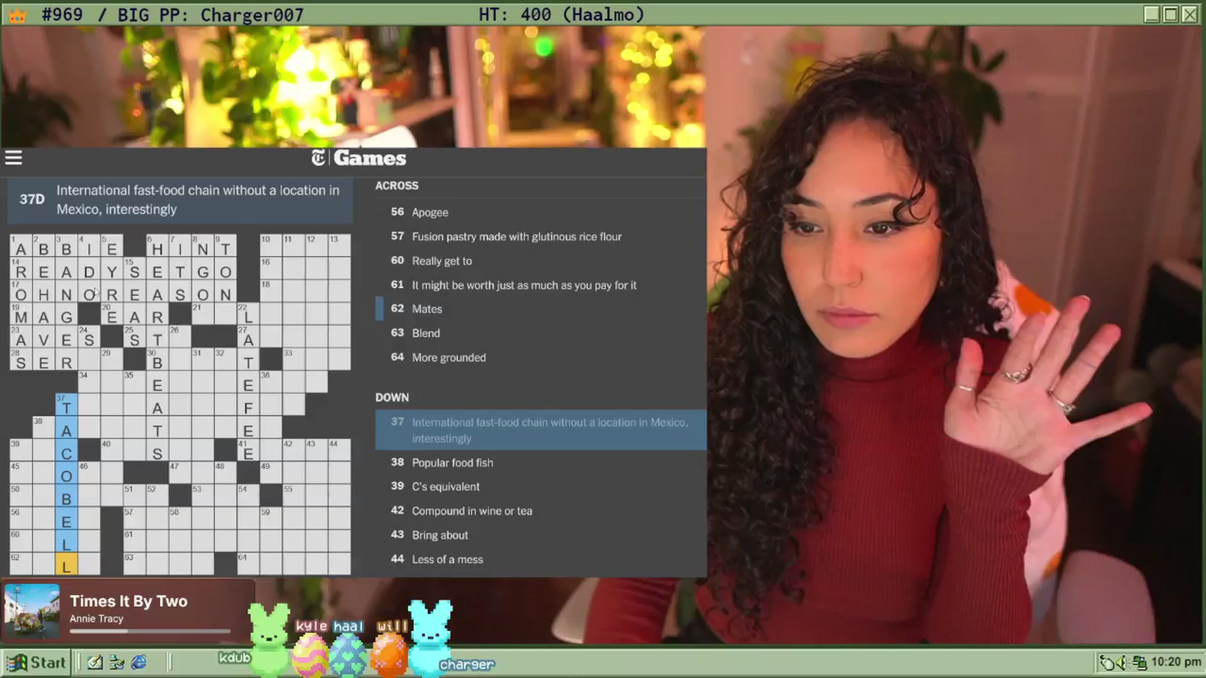
Task: Close the stream overlay window
Action: [x=1190, y=14]
